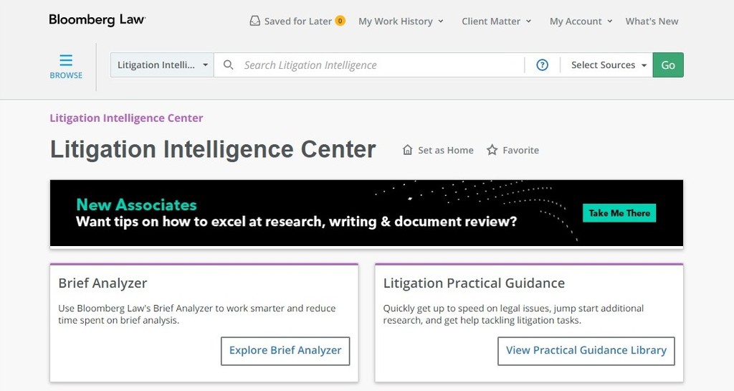
Task: Open the Client Matter menu
Action: point(496,22)
